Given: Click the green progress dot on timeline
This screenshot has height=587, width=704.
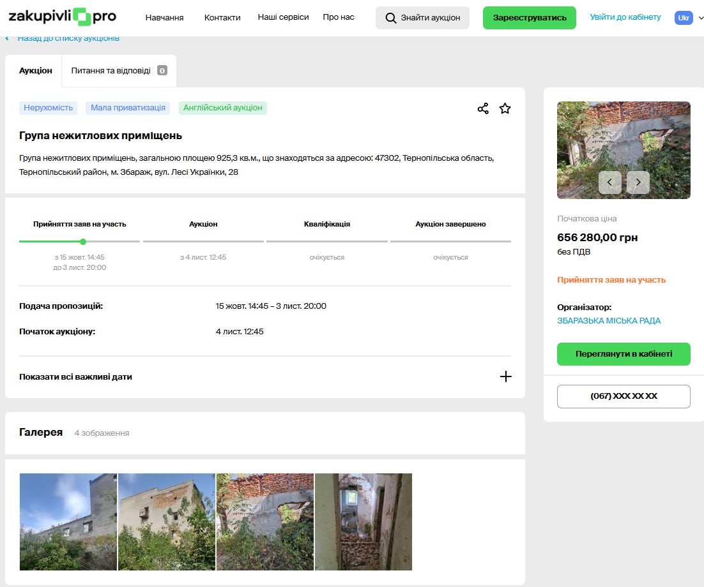Looking at the screenshot, I should coord(83,242).
